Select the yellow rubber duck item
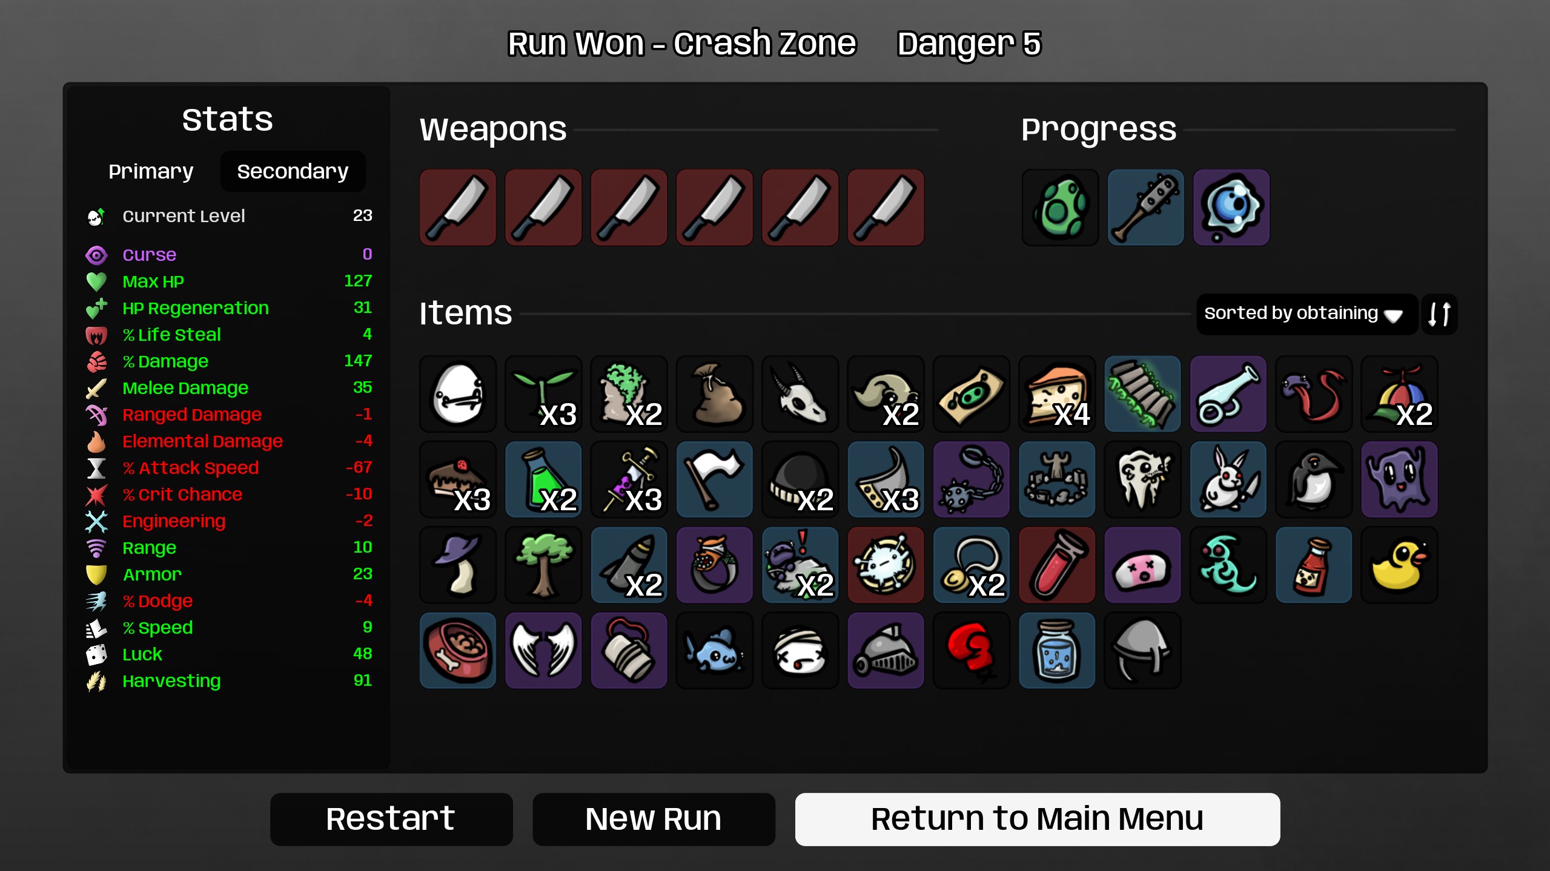The image size is (1550, 871). click(1399, 565)
